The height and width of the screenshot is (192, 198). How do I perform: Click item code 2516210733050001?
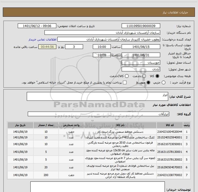(x=170, y=144)
